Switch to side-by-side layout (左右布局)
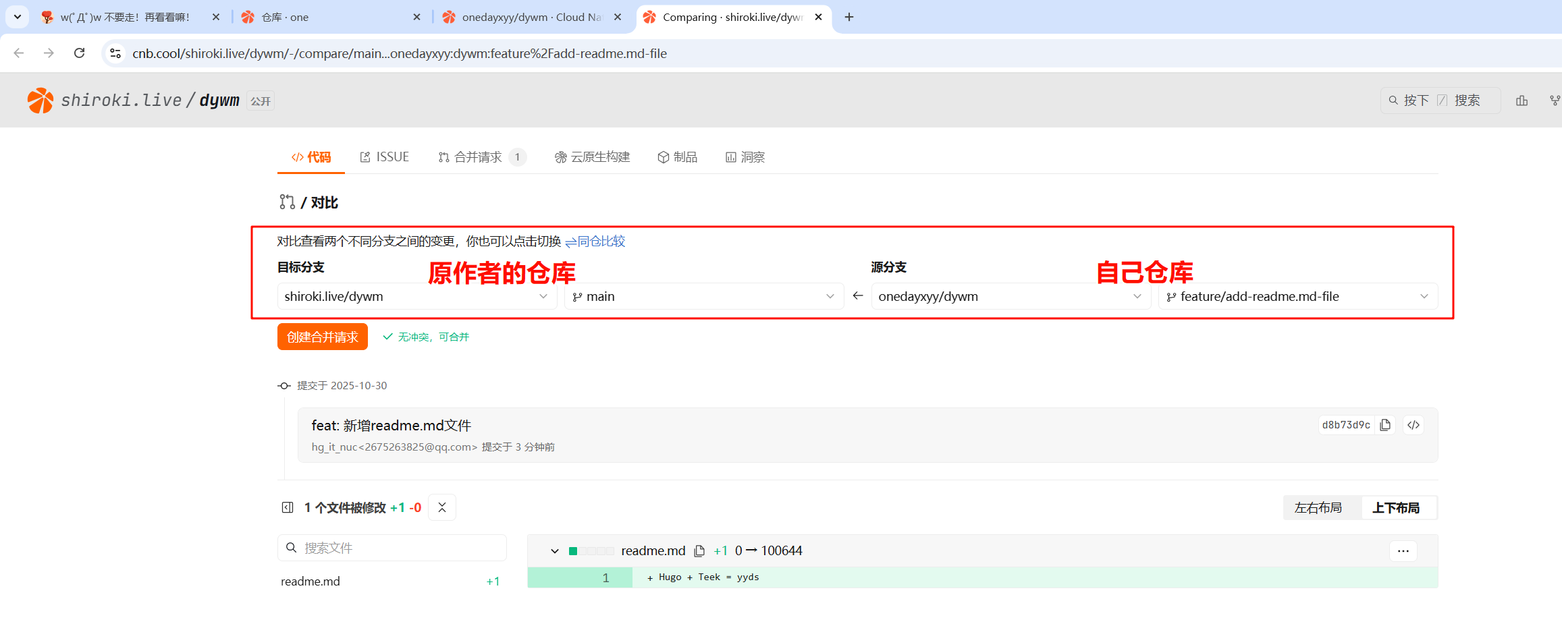Screen dimensions: 1562x626 1318,508
